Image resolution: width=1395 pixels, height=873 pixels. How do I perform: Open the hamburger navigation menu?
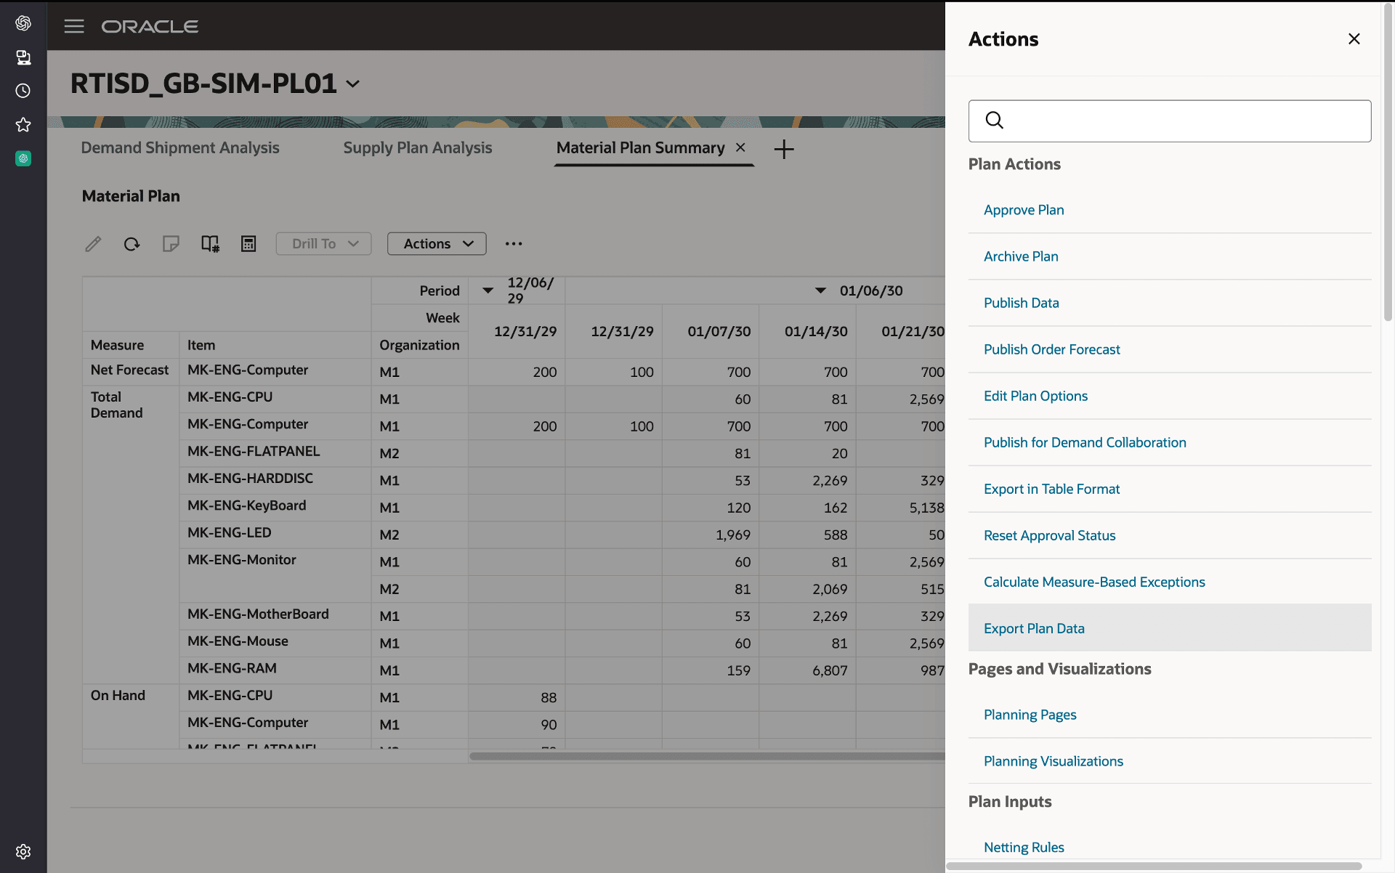pos(74,27)
